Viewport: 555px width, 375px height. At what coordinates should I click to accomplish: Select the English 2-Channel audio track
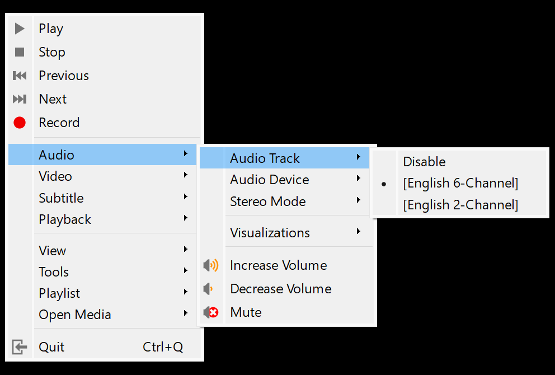[460, 205]
